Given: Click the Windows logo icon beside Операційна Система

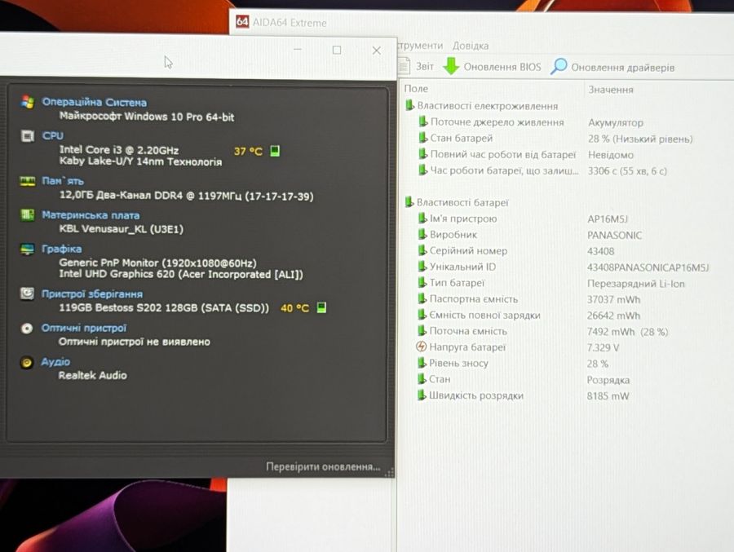Looking at the screenshot, I should (x=28, y=102).
